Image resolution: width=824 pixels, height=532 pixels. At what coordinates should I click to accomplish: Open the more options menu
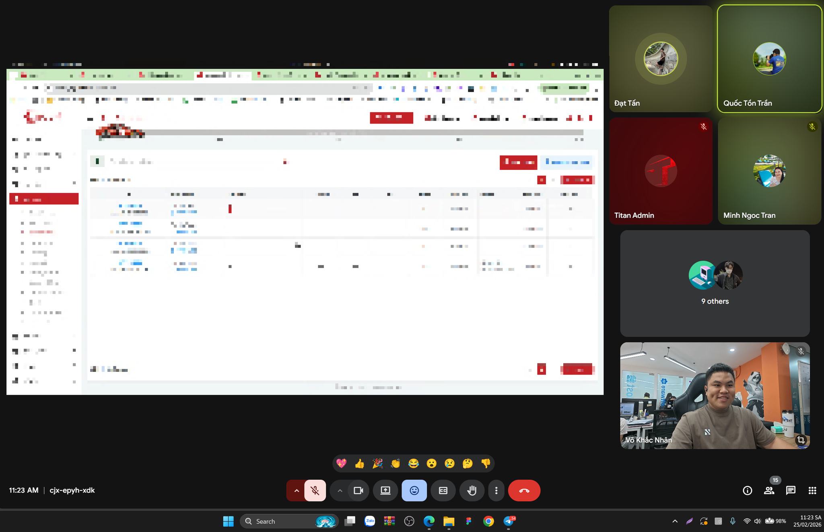(x=496, y=491)
